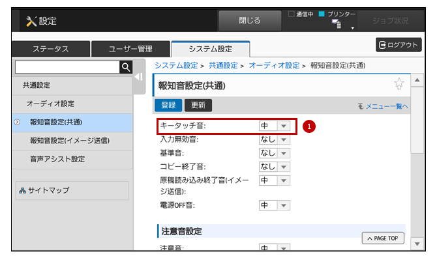The image size is (437, 258).
Task: Click the キータッチ音 label
Action: [x=183, y=126]
